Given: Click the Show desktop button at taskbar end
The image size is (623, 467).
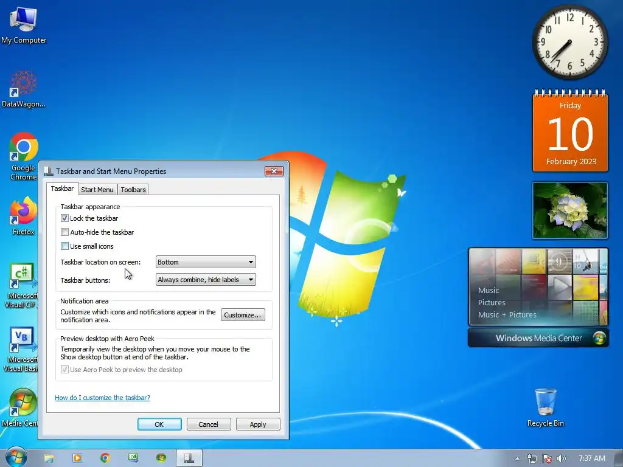Looking at the screenshot, I should [619, 458].
